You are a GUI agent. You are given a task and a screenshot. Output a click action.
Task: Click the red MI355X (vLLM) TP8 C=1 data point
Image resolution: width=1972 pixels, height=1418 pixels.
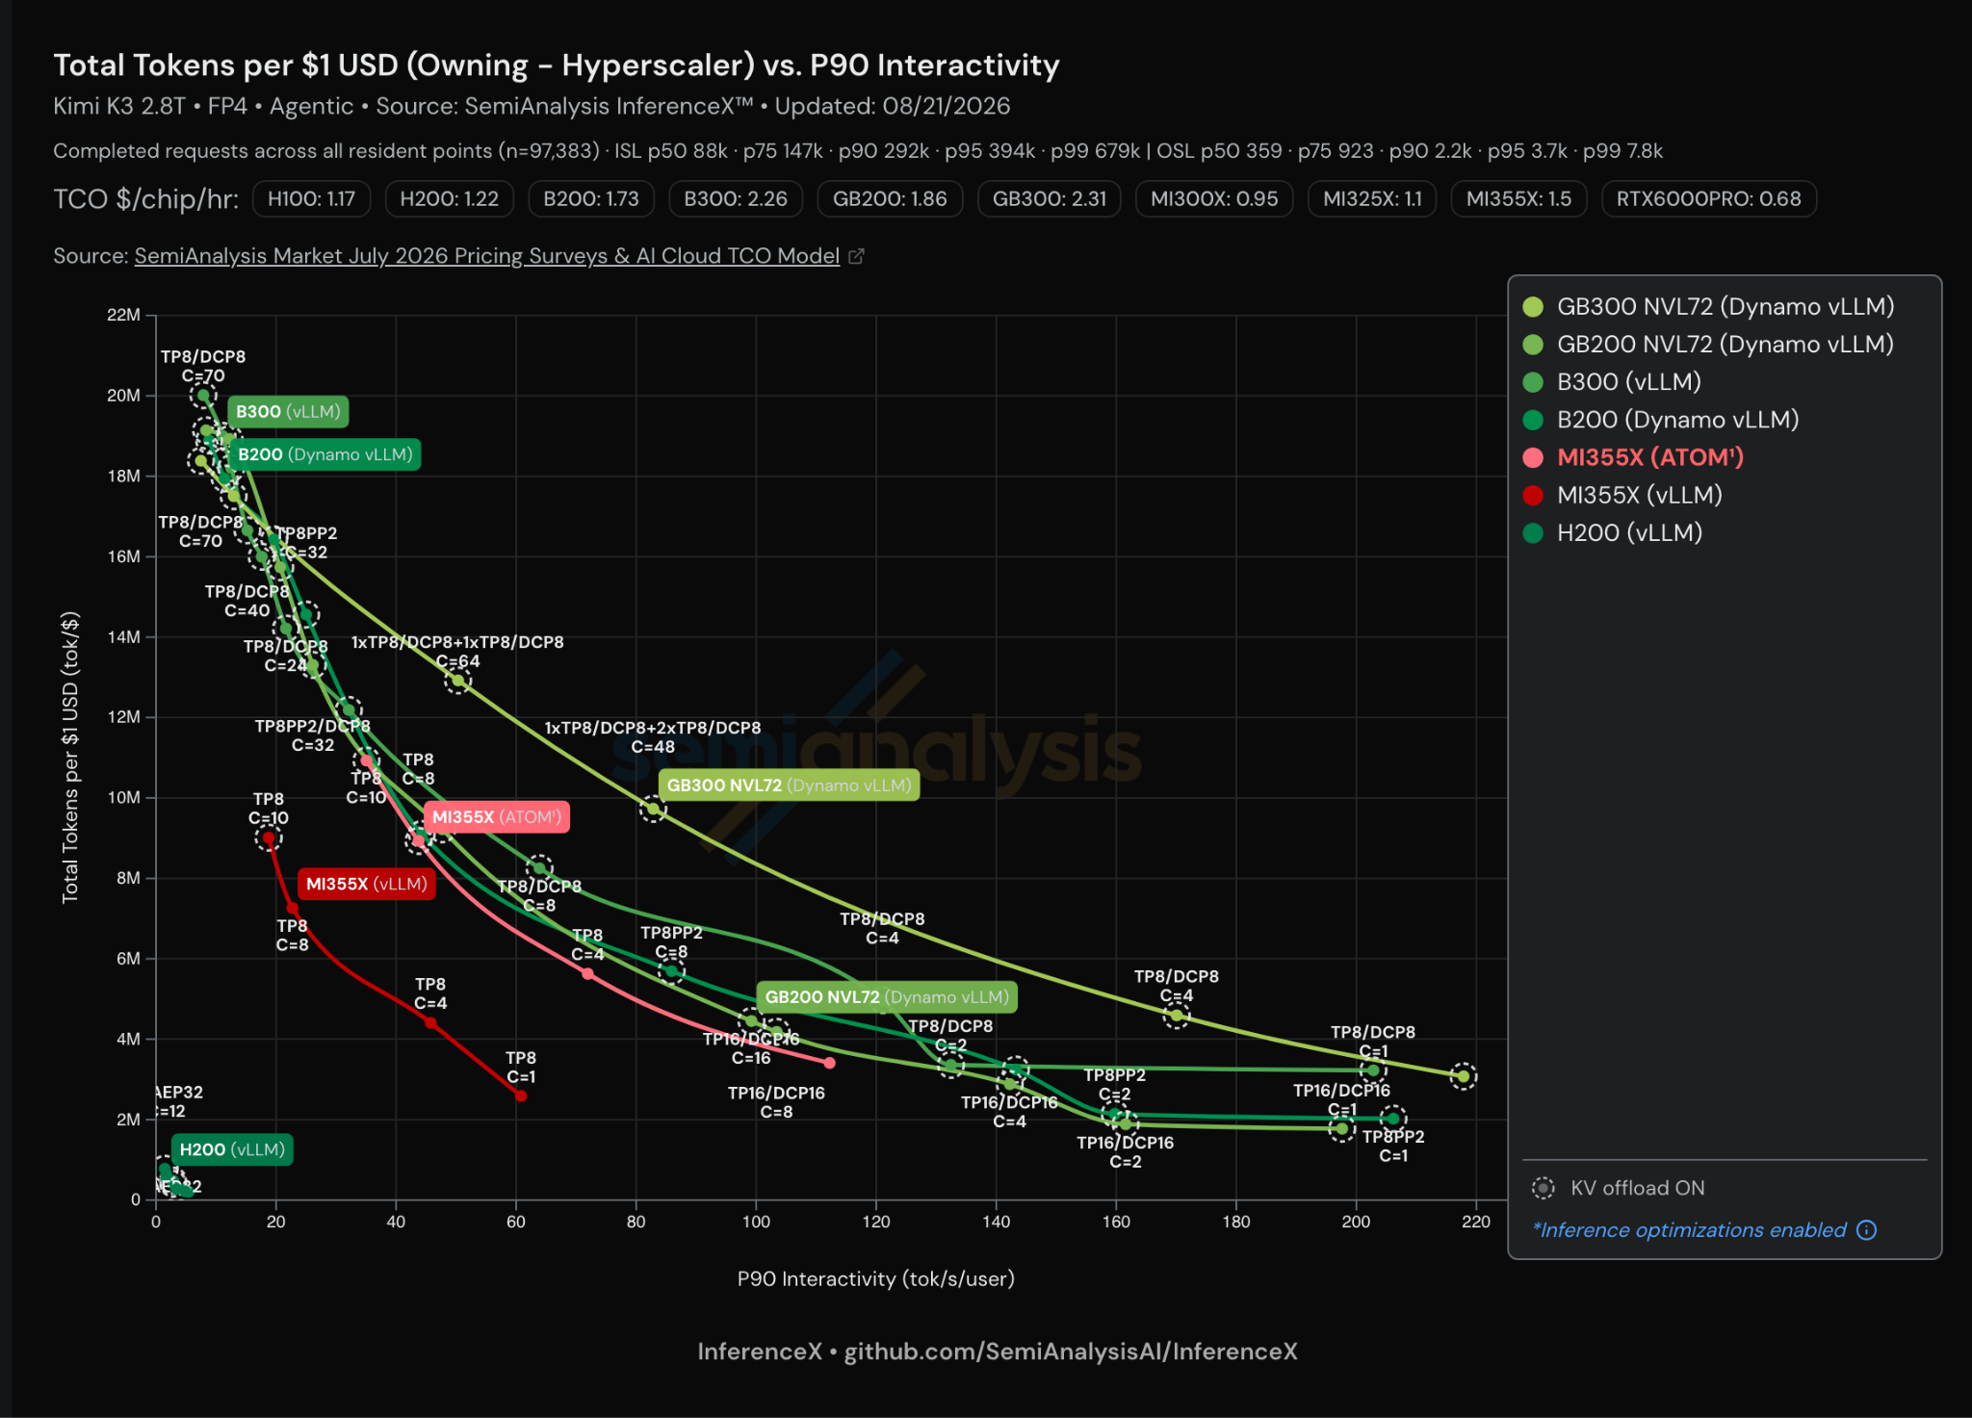tap(521, 1096)
